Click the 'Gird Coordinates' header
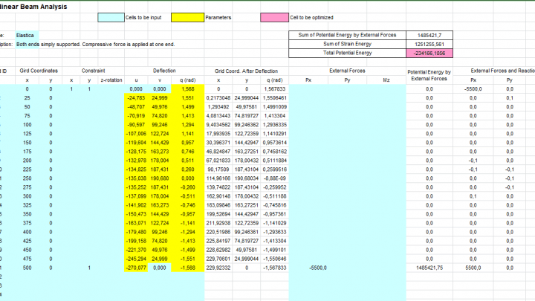Viewport: 535px width, 301px height. pyautogui.click(x=39, y=71)
